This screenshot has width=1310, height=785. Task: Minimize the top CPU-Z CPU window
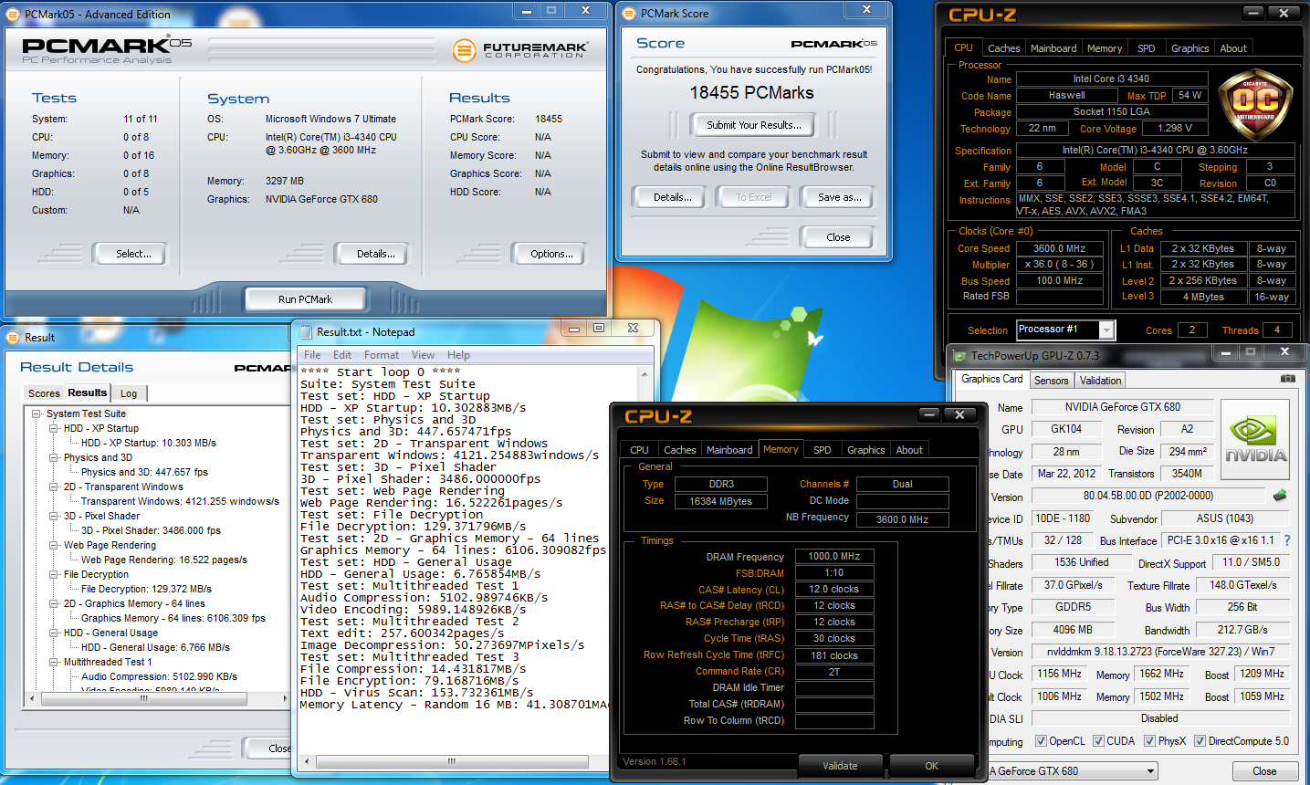1252,13
